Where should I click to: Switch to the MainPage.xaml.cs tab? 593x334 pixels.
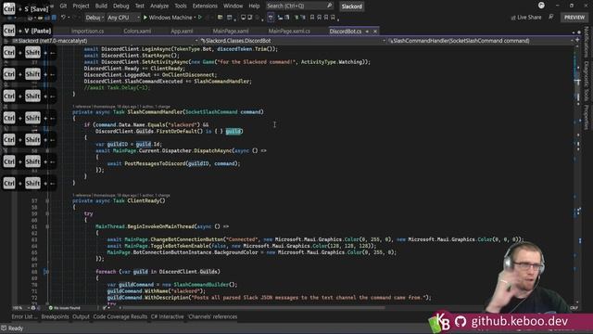289,32
